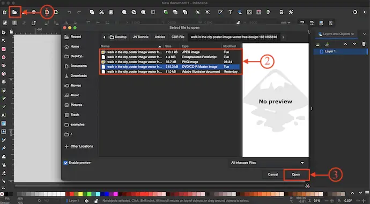Select the Selector arrow tool

click(x=4, y=33)
